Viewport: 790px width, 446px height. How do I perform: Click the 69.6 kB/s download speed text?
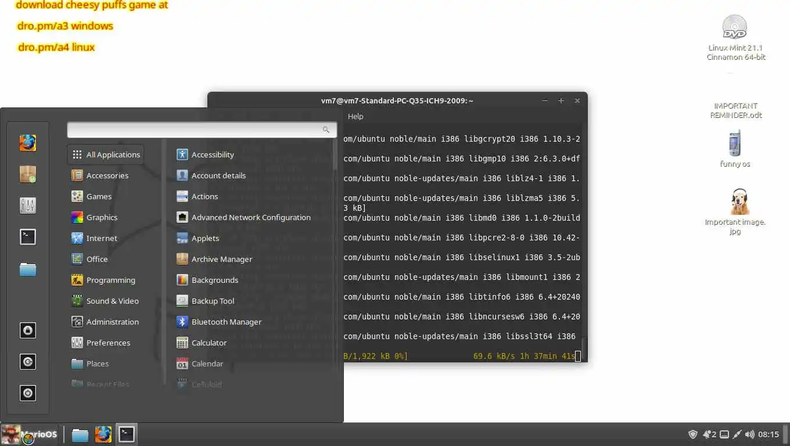point(493,356)
